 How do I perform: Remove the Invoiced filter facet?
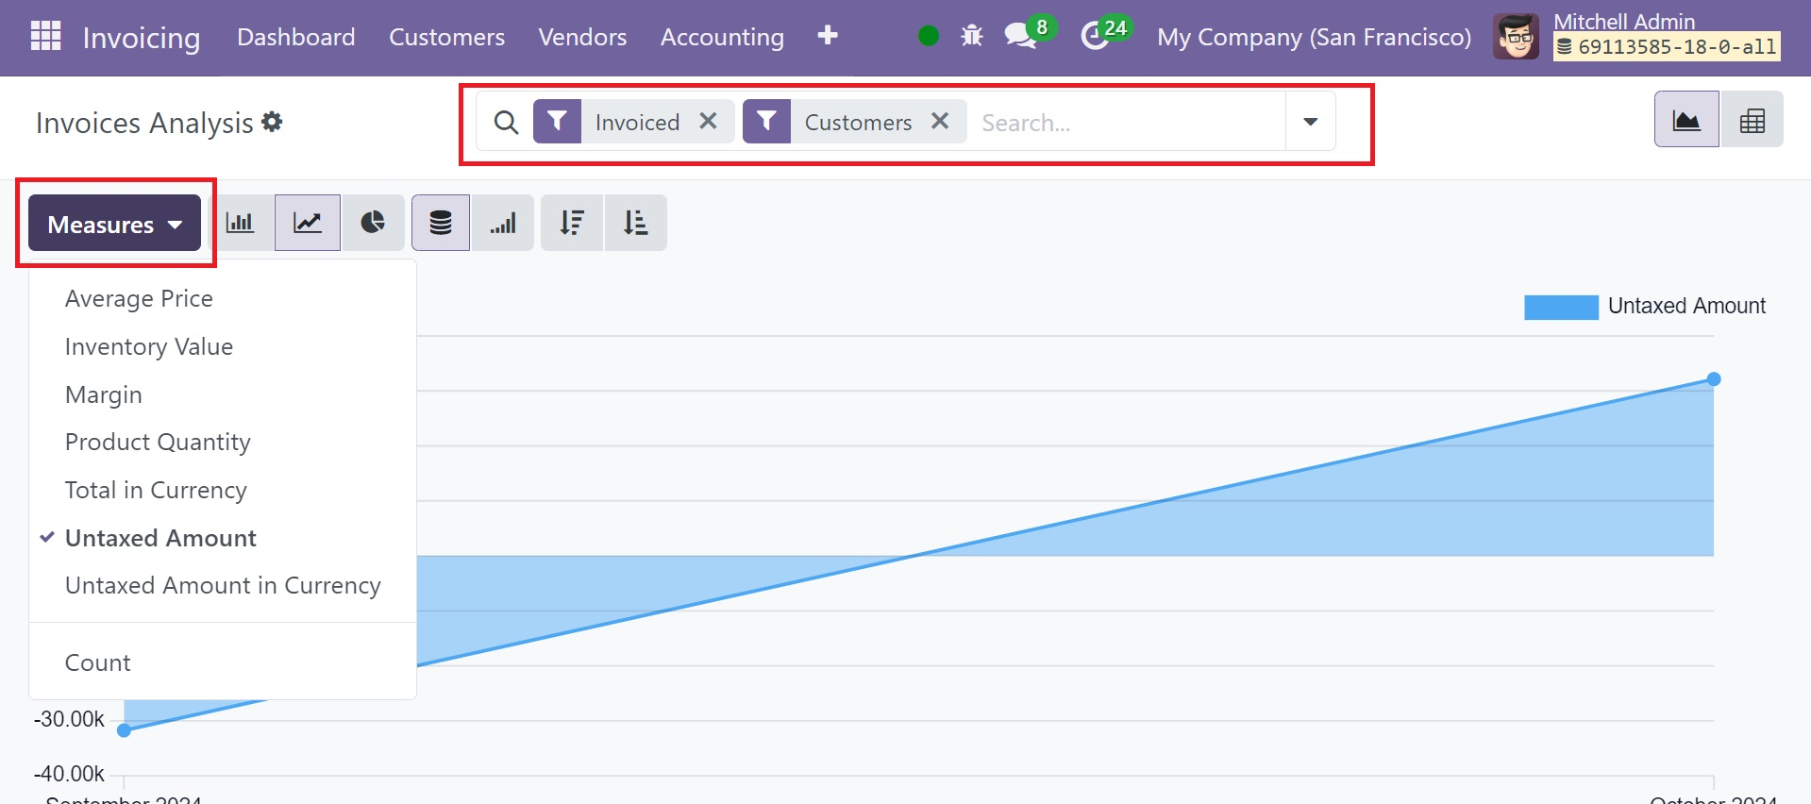tap(709, 121)
